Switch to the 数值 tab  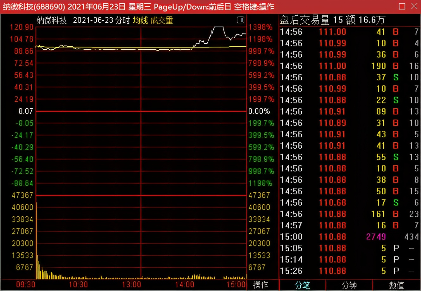[x=396, y=285]
